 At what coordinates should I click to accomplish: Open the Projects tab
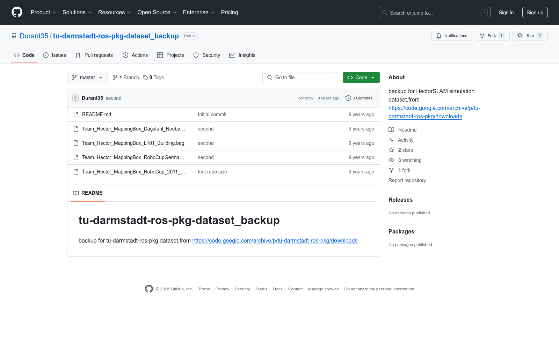click(x=170, y=55)
